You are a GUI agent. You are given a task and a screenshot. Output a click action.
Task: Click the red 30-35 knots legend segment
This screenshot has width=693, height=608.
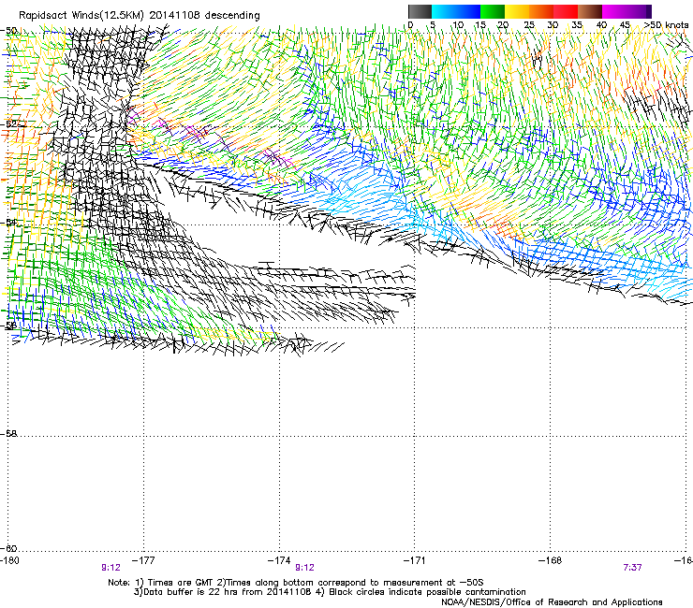[566, 11]
